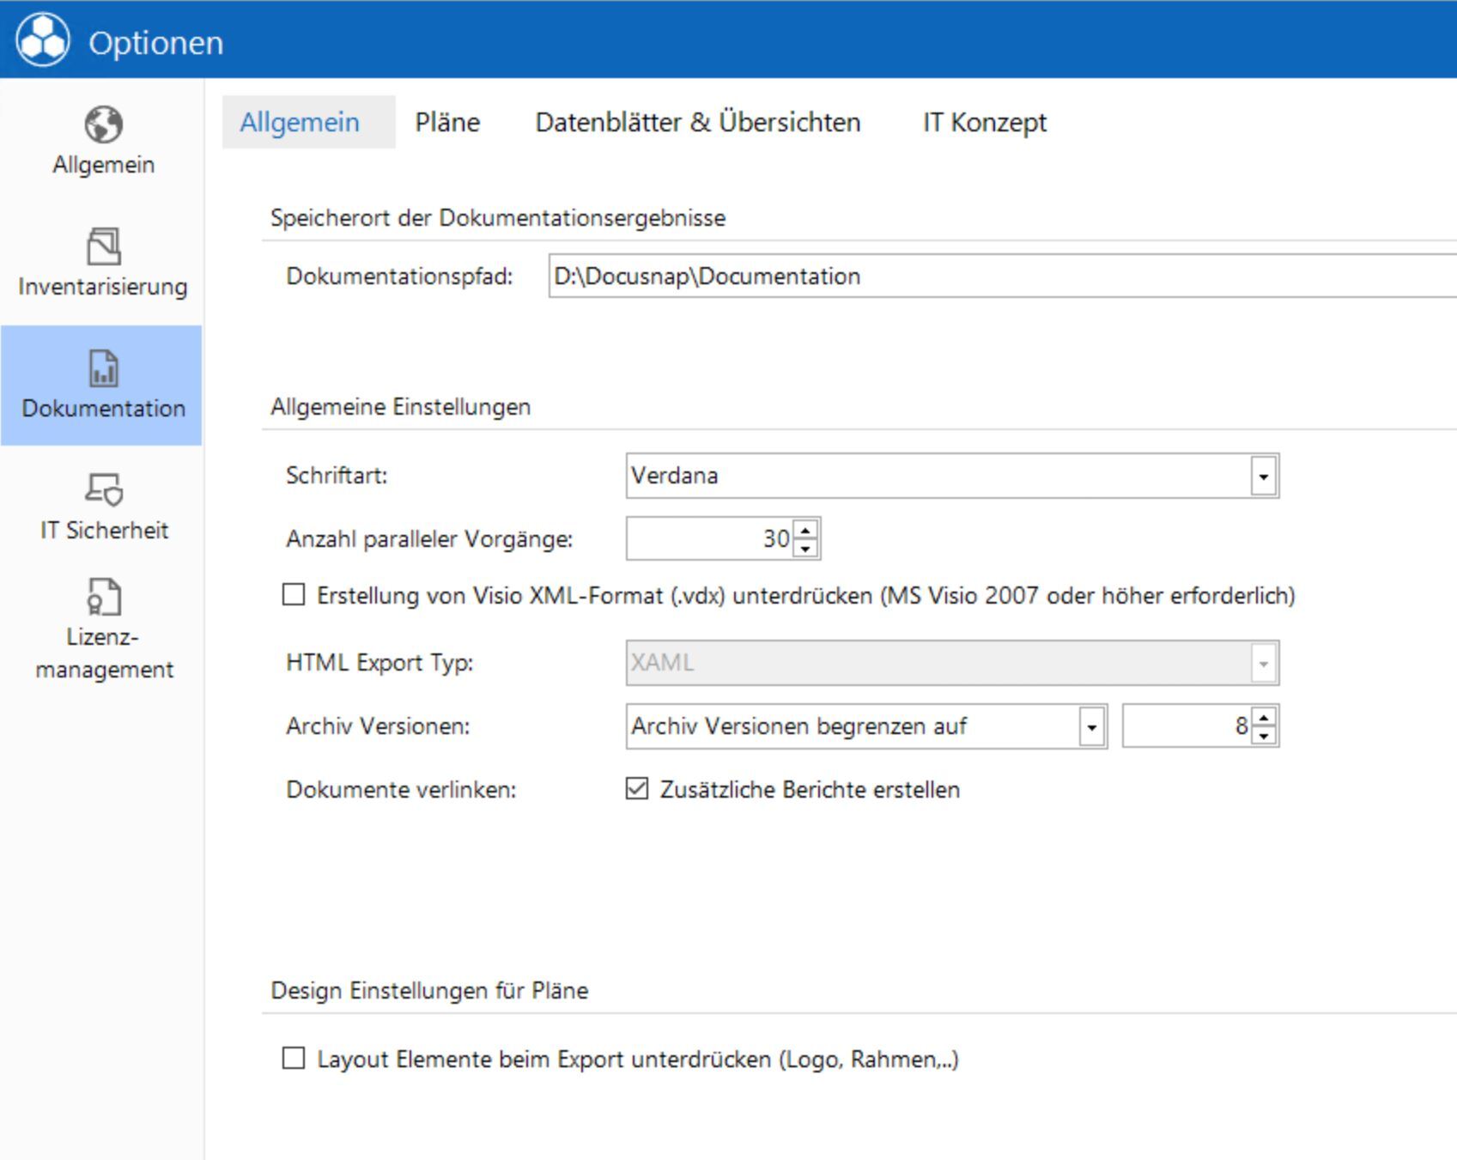Click the HTML Export Typ label
This screenshot has height=1160, width=1457.
[x=379, y=663]
